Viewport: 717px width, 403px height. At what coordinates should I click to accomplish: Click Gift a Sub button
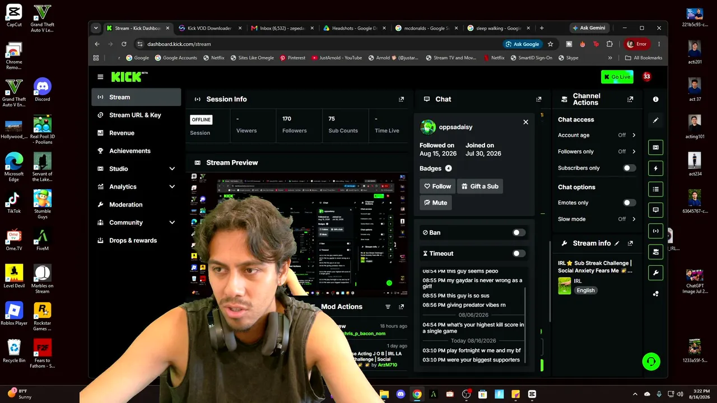click(479, 186)
